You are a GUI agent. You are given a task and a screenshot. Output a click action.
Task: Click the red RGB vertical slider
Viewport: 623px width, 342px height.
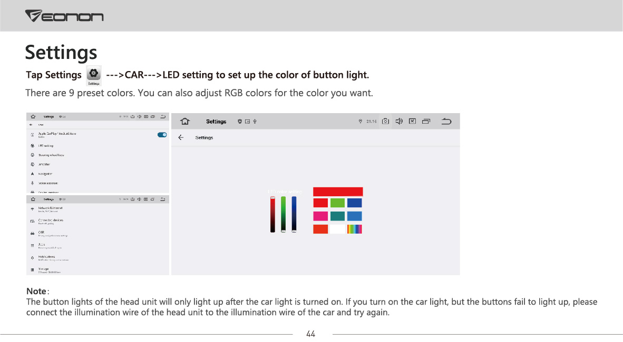tap(272, 214)
